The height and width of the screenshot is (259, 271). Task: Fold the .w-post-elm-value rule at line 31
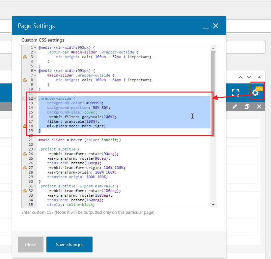(35, 186)
